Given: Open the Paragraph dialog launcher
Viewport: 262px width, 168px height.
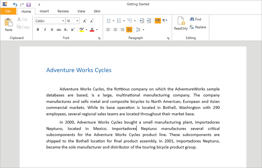Looking at the screenshot, I should 168,38.
